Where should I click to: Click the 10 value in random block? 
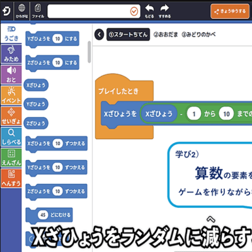226,114
